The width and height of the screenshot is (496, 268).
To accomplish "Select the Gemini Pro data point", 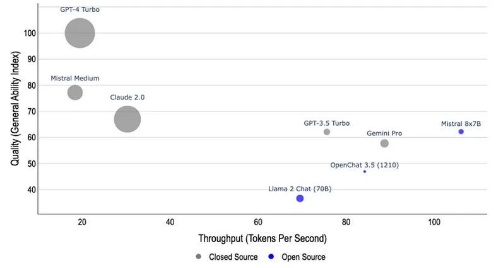I will pos(384,143).
